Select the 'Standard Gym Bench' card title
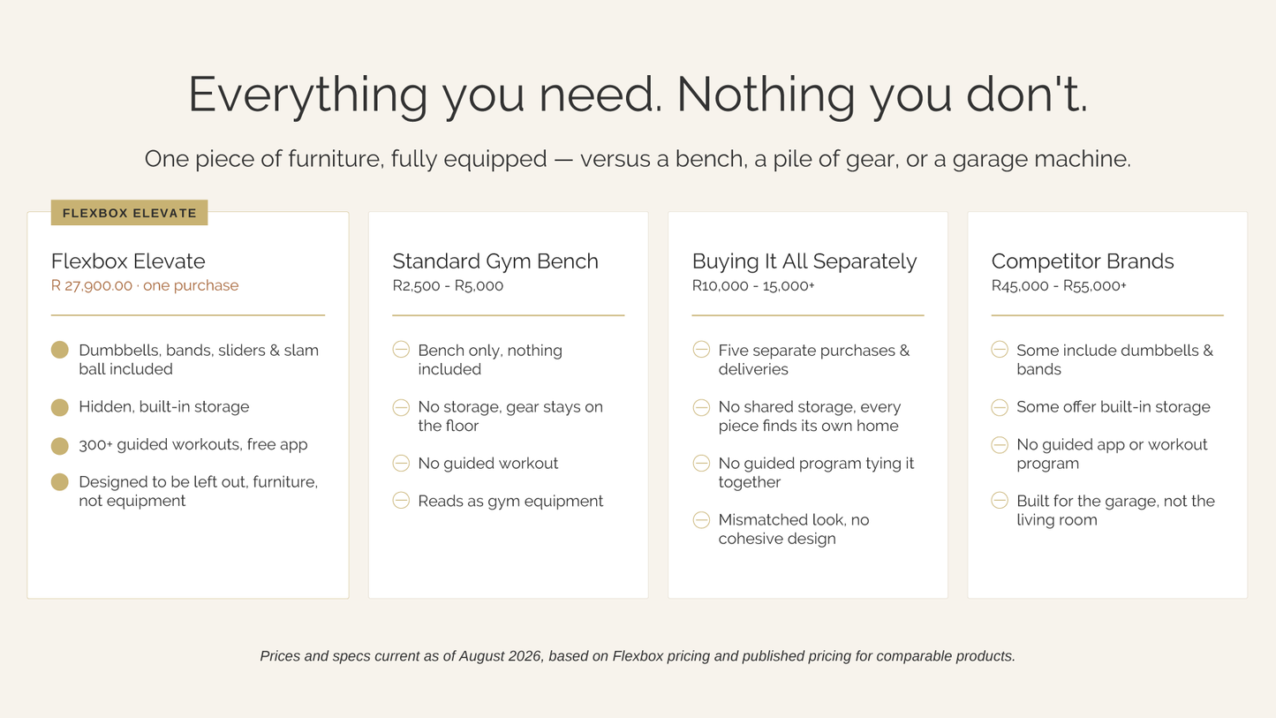The height and width of the screenshot is (718, 1276). 495,261
